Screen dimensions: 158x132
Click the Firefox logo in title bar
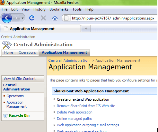pyautogui.click(x=2, y=3)
